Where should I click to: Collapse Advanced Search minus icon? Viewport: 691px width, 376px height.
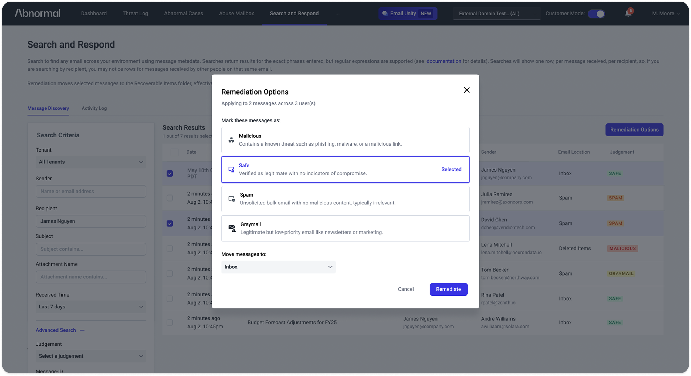pyautogui.click(x=82, y=330)
